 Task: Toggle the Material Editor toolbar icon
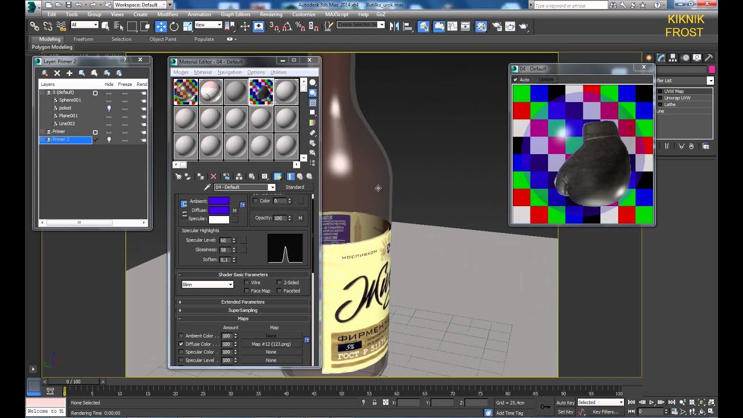(x=481, y=26)
